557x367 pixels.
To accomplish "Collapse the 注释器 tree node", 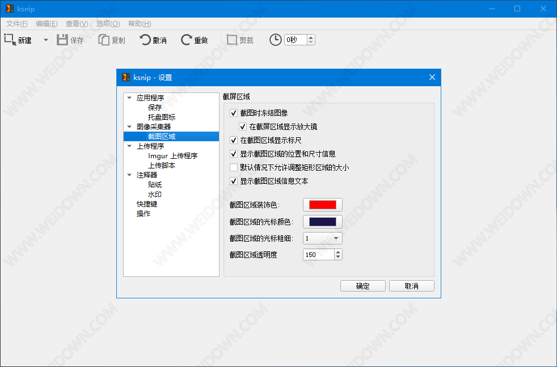I will (x=129, y=175).
